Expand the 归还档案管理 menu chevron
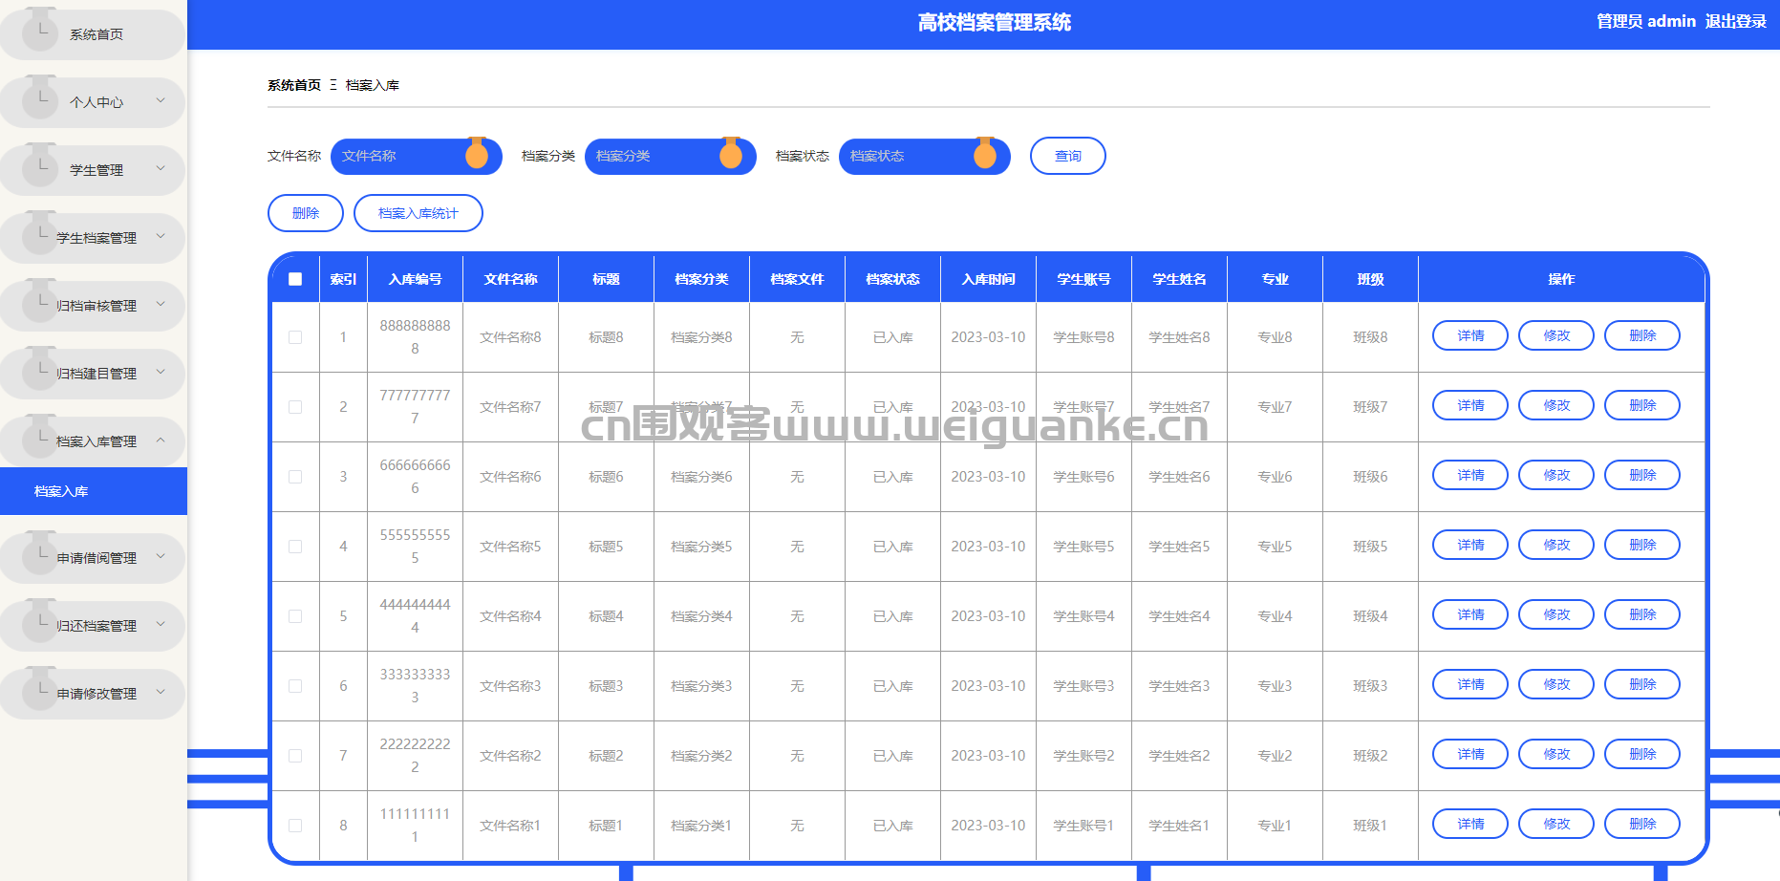The width and height of the screenshot is (1780, 881). click(x=161, y=624)
